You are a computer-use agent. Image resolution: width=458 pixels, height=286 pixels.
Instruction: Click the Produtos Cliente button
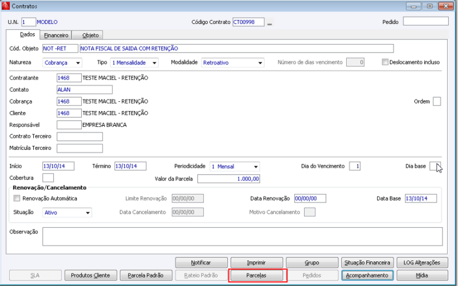tap(90, 275)
